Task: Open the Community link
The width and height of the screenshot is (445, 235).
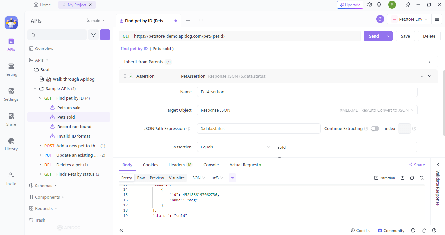Action: click(x=391, y=230)
